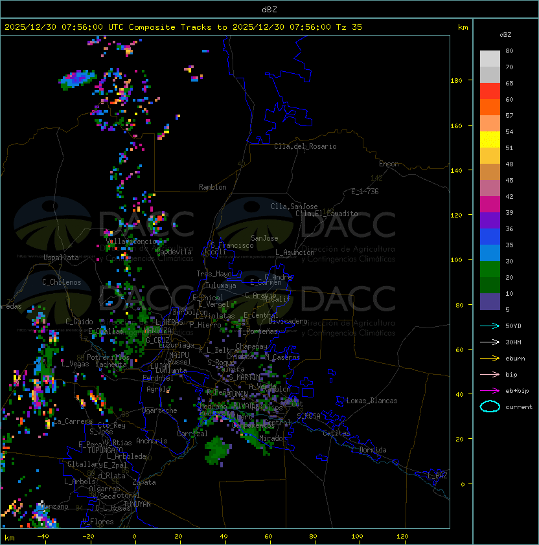Click the 'E_1-736' map label

365,192
